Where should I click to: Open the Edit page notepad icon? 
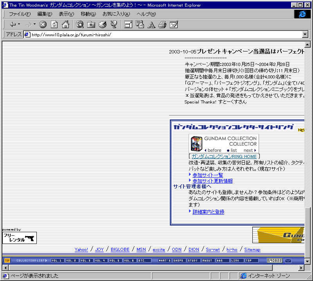click(x=174, y=25)
